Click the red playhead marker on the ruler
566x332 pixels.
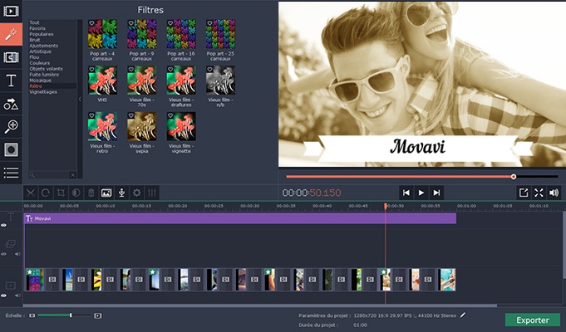(x=386, y=206)
